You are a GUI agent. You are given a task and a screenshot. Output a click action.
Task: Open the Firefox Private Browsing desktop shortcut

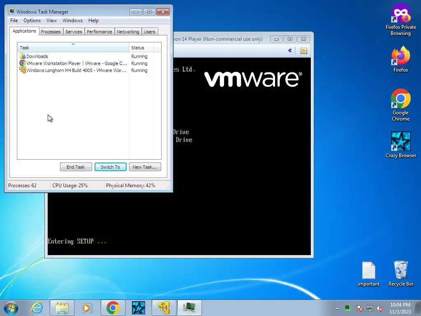point(400,20)
